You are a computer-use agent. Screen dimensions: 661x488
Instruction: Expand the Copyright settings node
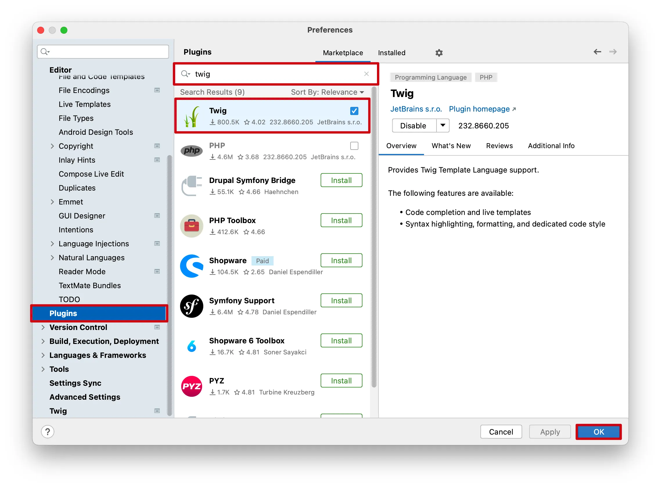(52, 146)
